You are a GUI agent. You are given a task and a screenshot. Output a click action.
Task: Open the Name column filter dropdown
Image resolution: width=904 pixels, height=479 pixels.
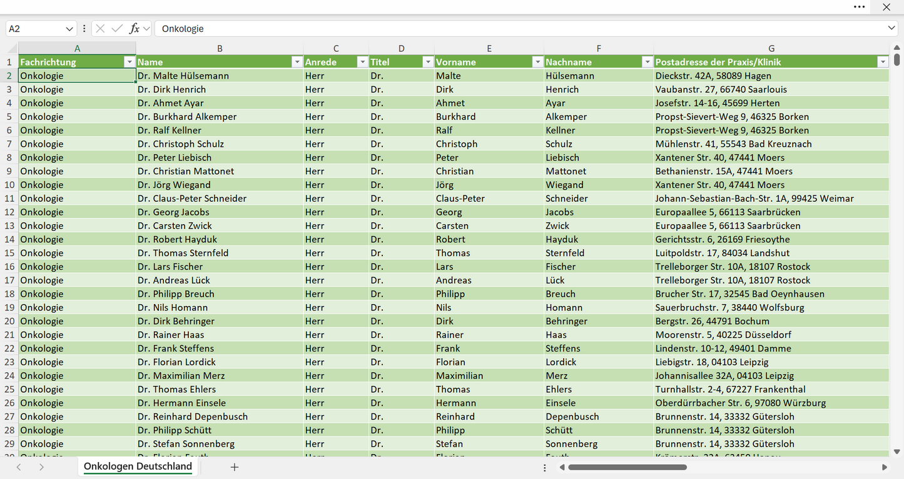click(297, 62)
